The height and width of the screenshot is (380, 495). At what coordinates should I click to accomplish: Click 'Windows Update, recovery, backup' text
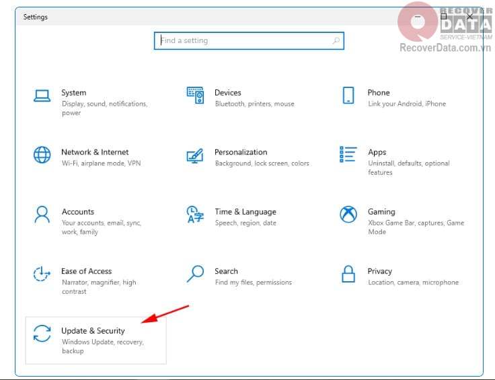pyautogui.click(x=103, y=346)
